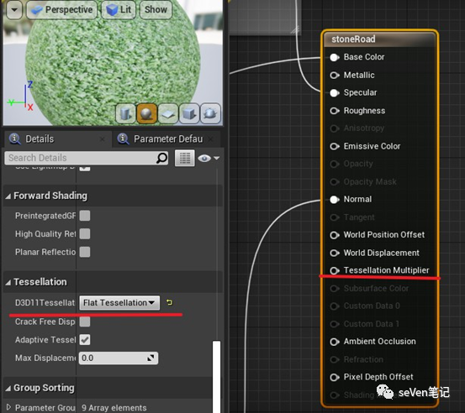Click the Normal input pin
Screen dimensions: 465x413
(x=334, y=200)
